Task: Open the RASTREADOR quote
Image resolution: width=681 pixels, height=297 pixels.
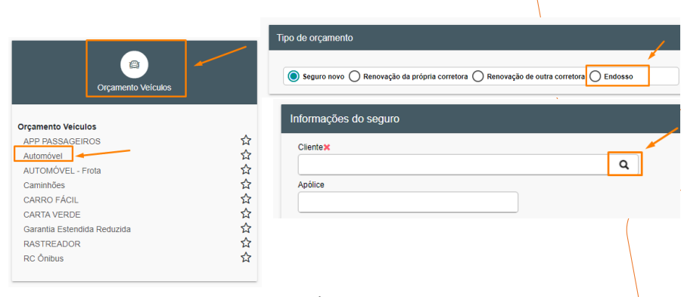Action: (x=51, y=243)
